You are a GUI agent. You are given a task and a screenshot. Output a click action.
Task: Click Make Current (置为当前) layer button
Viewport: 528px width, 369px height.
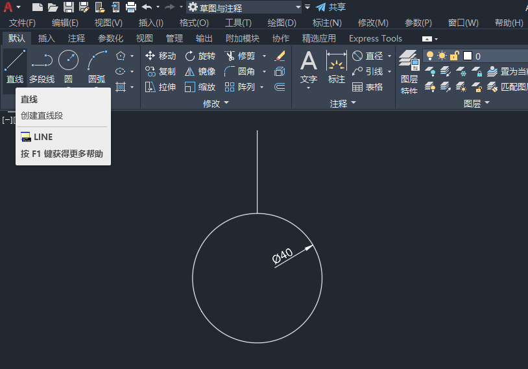507,71
